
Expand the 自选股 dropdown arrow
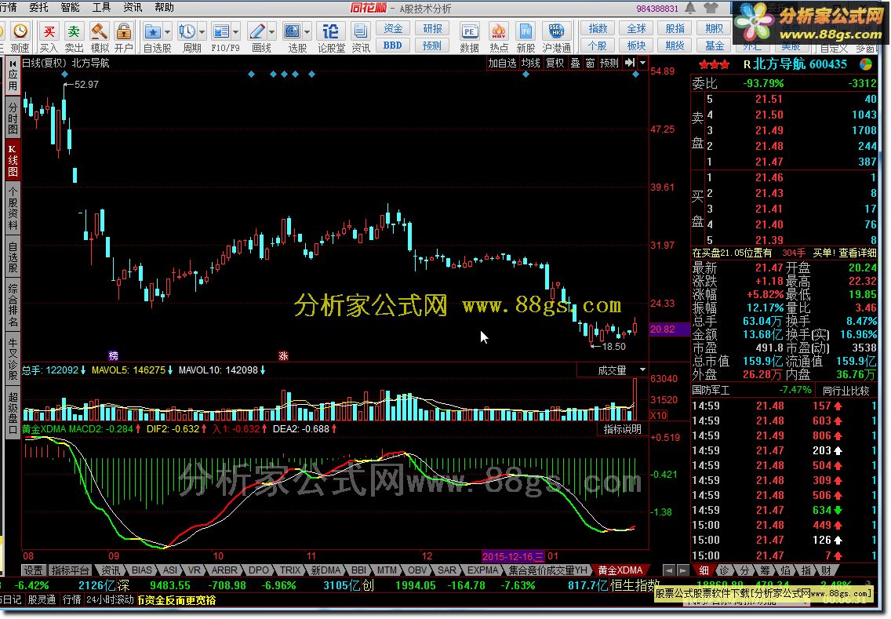168,31
